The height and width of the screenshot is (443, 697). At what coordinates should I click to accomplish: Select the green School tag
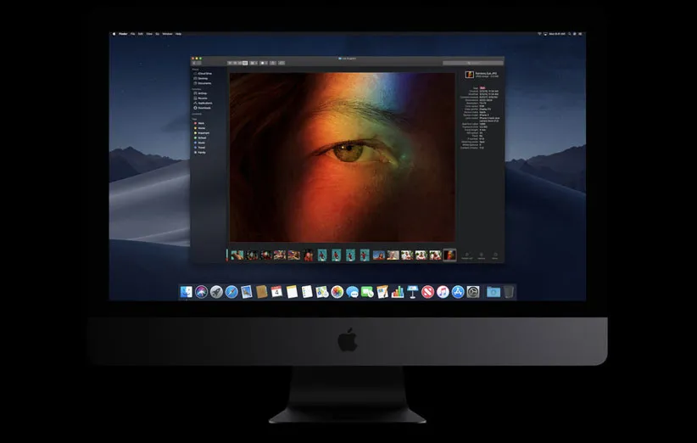[x=200, y=137]
